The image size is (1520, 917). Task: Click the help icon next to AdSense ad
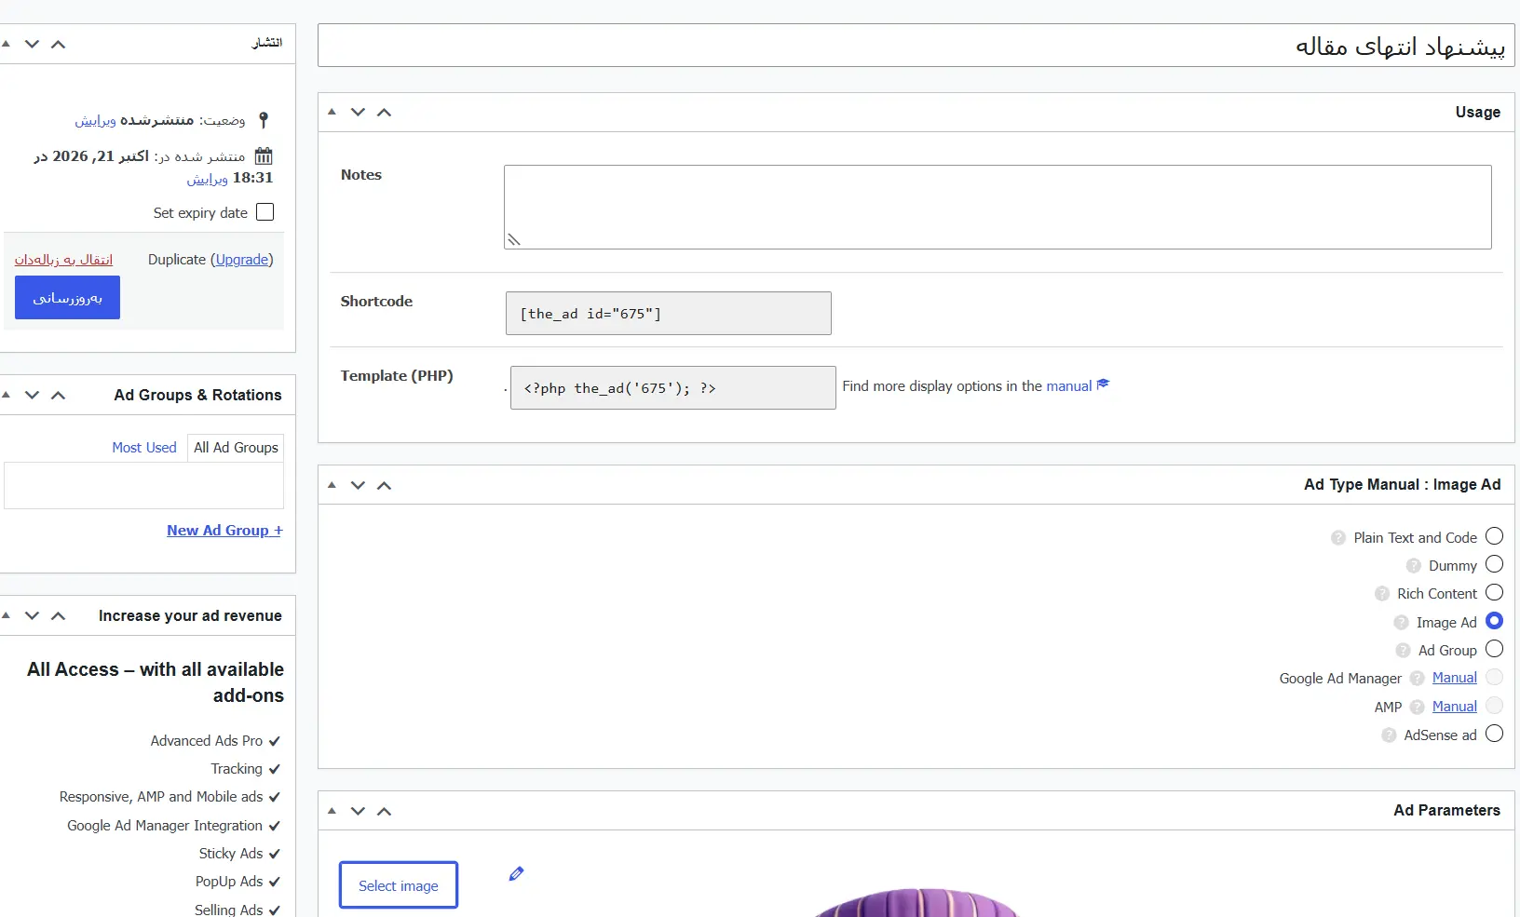1389,735
